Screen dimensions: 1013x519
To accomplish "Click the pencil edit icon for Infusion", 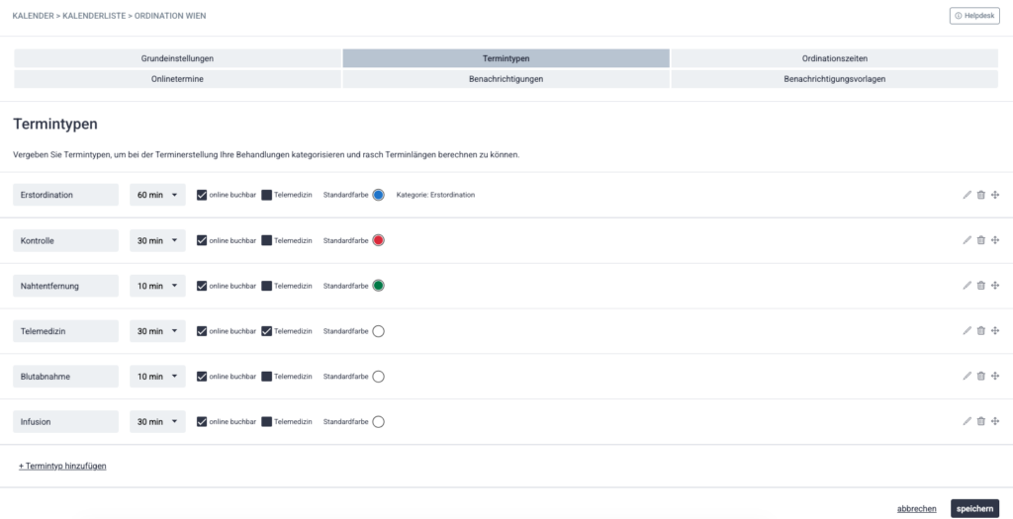I will 967,422.
